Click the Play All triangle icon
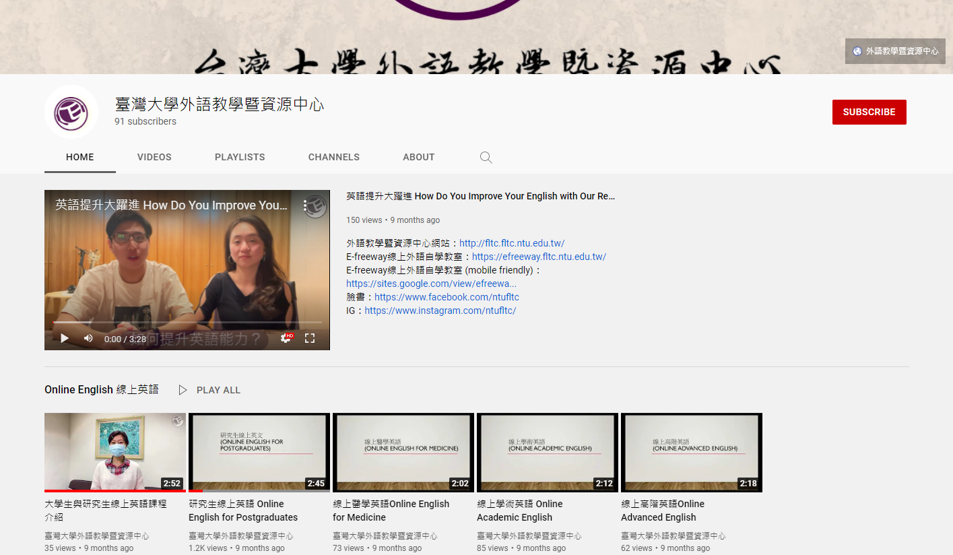The image size is (953, 555). pyautogui.click(x=183, y=390)
